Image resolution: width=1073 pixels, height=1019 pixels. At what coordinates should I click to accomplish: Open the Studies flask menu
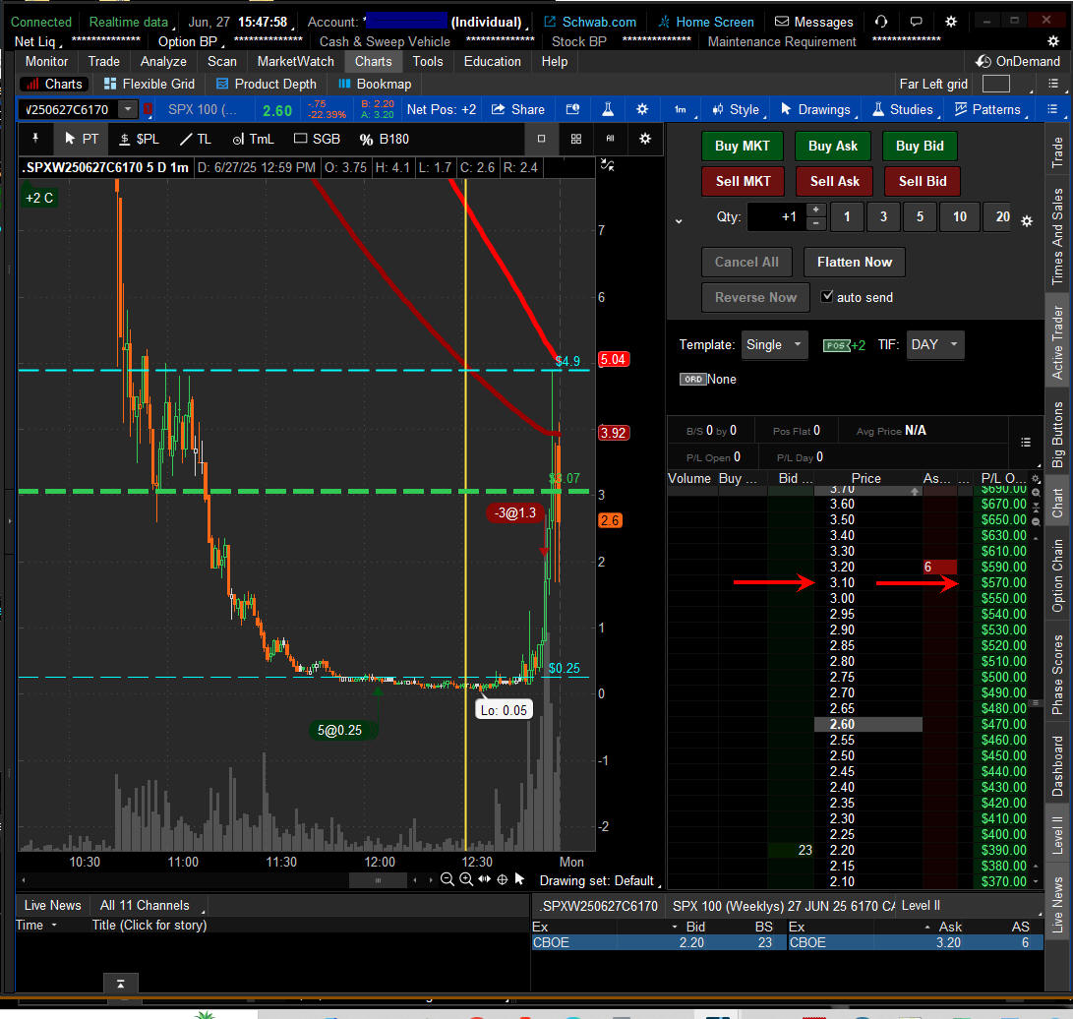coord(903,109)
